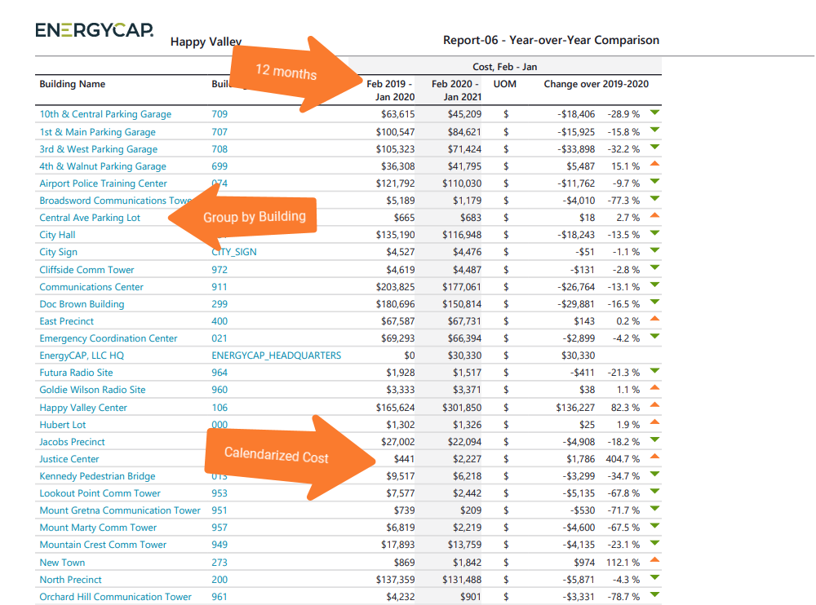Click building code 400
The height and width of the screenshot is (605, 816).
point(220,321)
